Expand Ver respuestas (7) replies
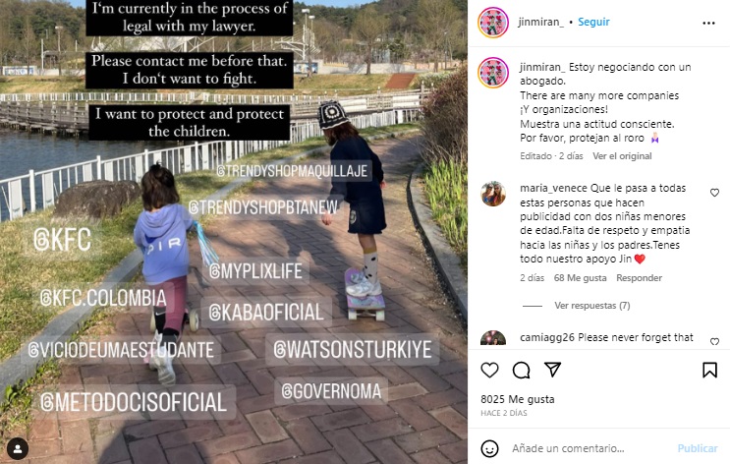 click(592, 306)
